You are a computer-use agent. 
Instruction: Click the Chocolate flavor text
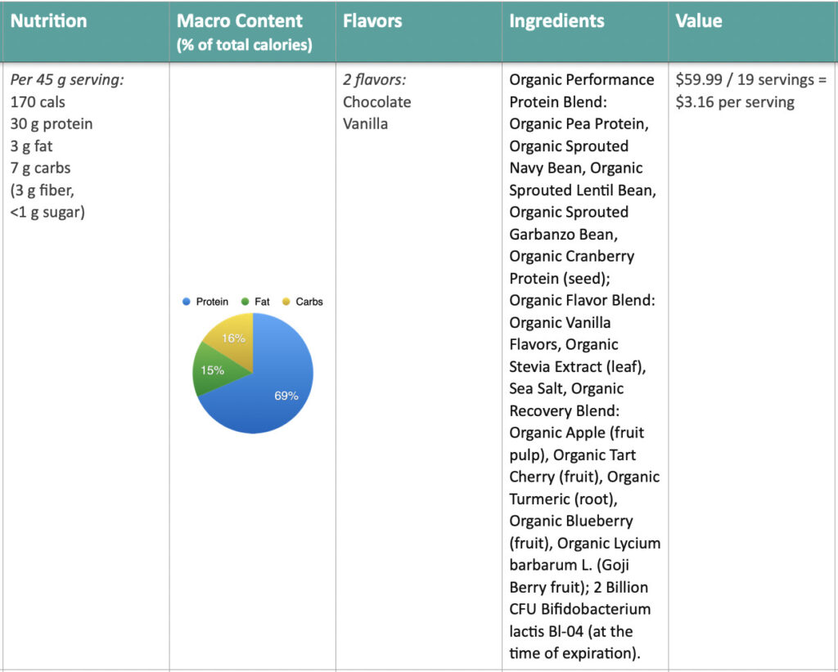click(x=376, y=102)
